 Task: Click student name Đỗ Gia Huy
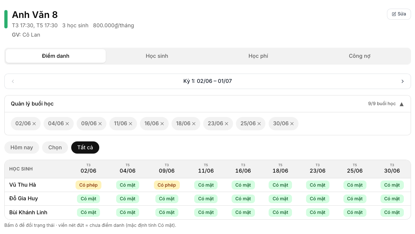(x=24, y=198)
